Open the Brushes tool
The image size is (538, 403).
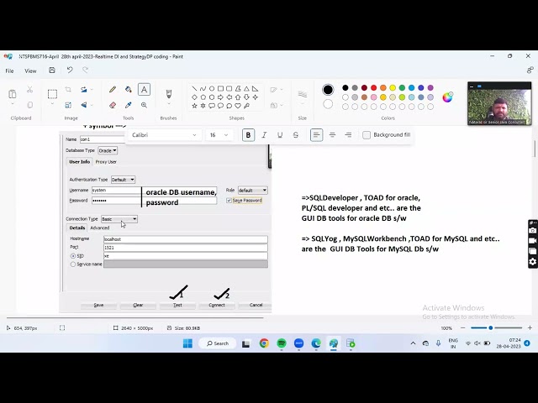[x=168, y=93]
